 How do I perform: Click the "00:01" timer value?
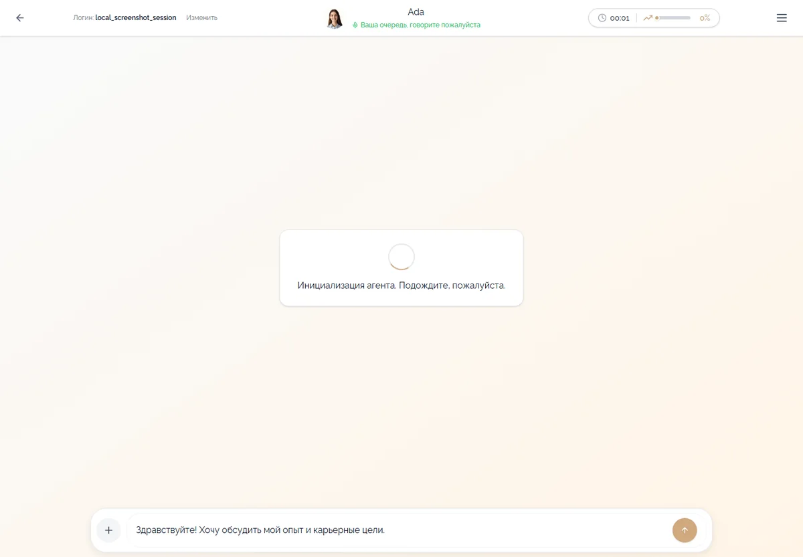pyautogui.click(x=620, y=18)
